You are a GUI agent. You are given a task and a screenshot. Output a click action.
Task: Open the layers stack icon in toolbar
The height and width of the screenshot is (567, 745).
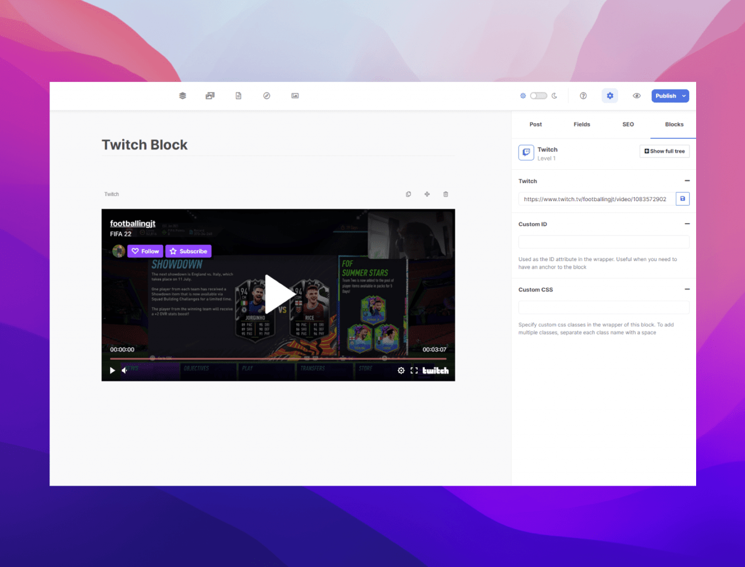pos(182,96)
